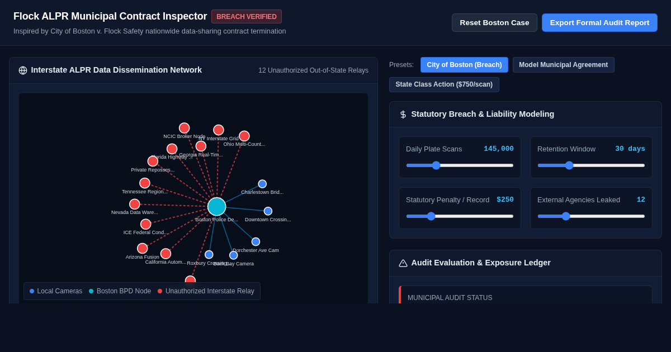Click the warning triangle beside Audit Evaluation heading

(403, 263)
